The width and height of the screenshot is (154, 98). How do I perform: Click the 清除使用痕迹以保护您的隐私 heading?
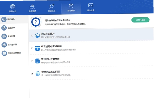(x=58, y=20)
